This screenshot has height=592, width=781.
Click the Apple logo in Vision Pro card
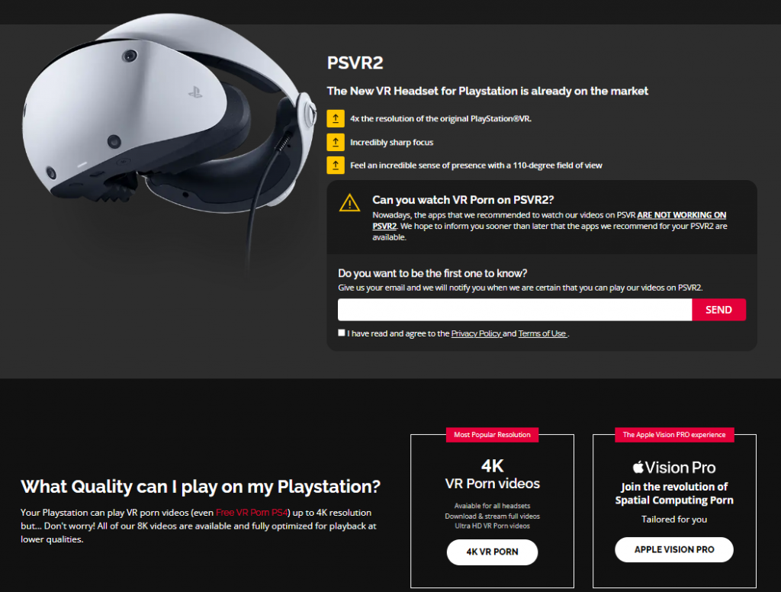(638, 467)
